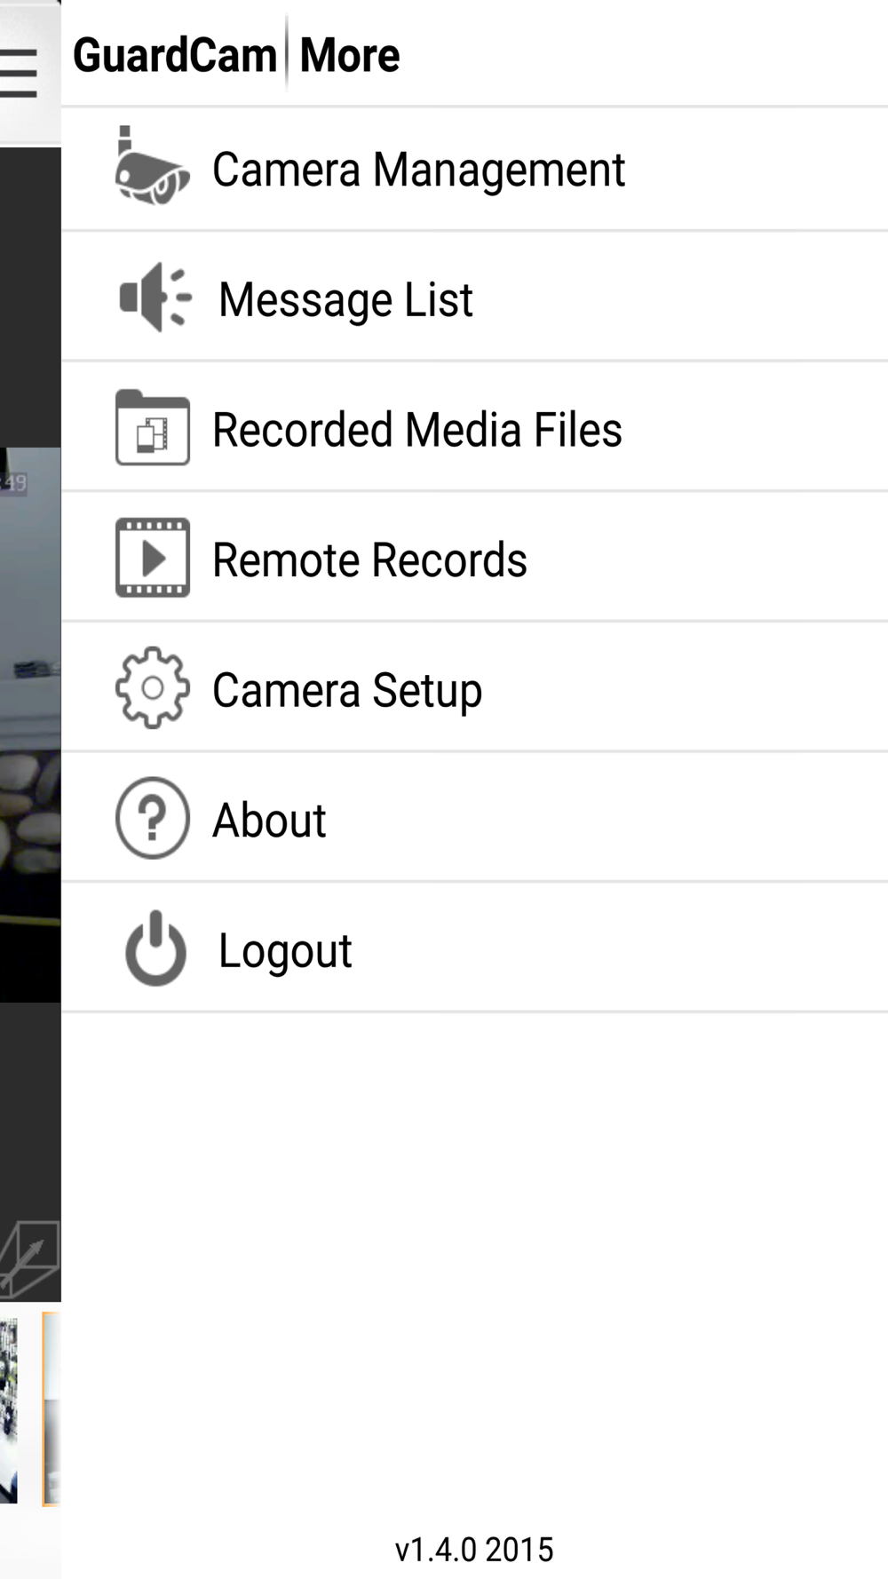Open Camera Setup
Viewport: 888px width, 1579px height.
click(x=474, y=688)
